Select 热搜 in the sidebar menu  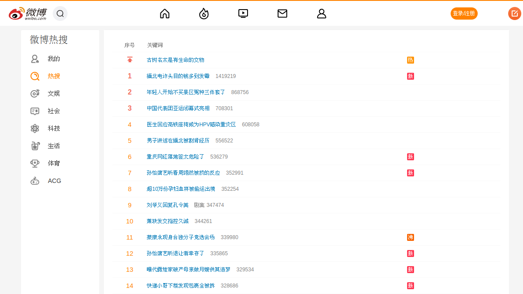click(x=54, y=76)
